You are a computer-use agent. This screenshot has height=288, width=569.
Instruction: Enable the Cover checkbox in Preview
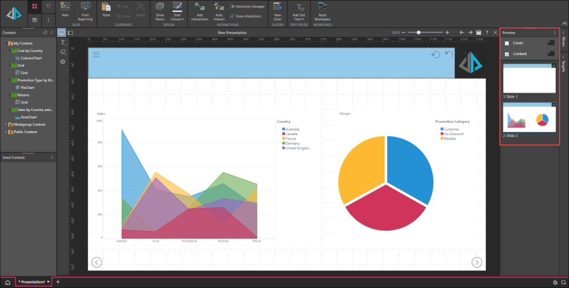[x=506, y=43]
